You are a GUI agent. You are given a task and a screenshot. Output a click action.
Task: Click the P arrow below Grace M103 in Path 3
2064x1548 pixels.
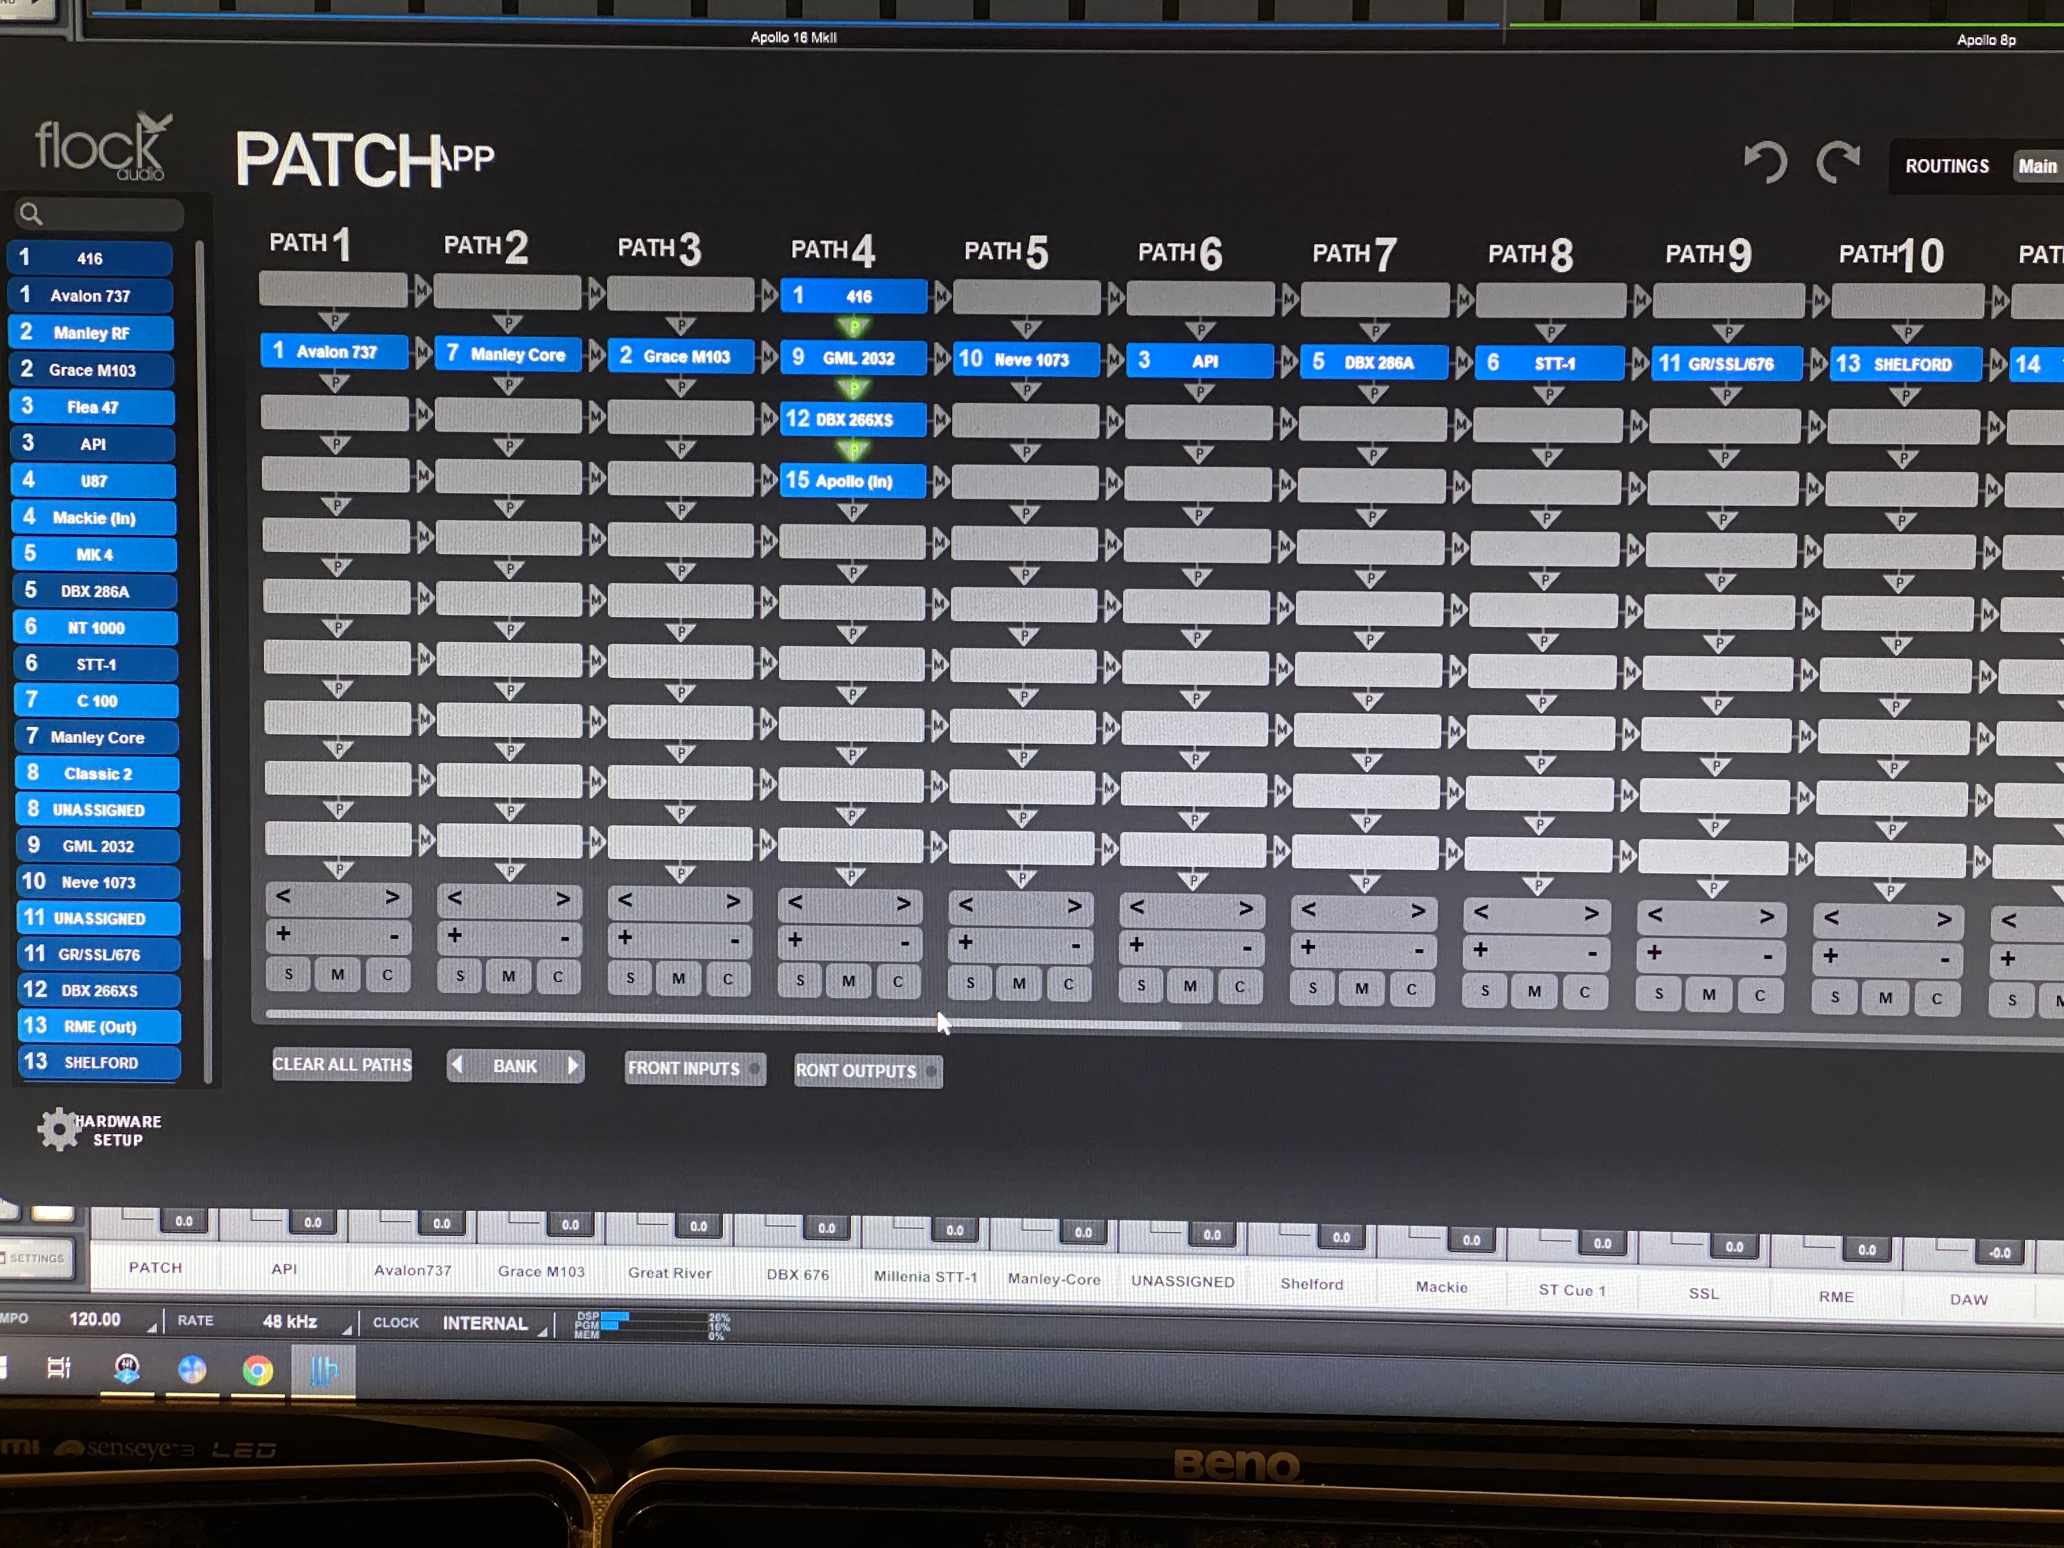click(x=681, y=386)
